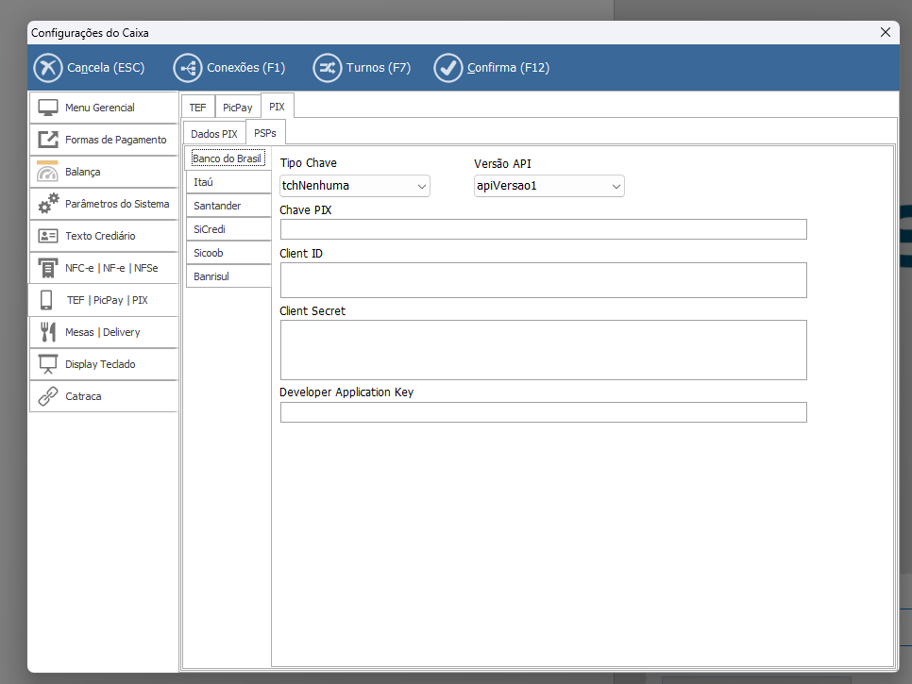Click the Cancela (ESC) X icon
912x684 pixels.
pyautogui.click(x=47, y=68)
